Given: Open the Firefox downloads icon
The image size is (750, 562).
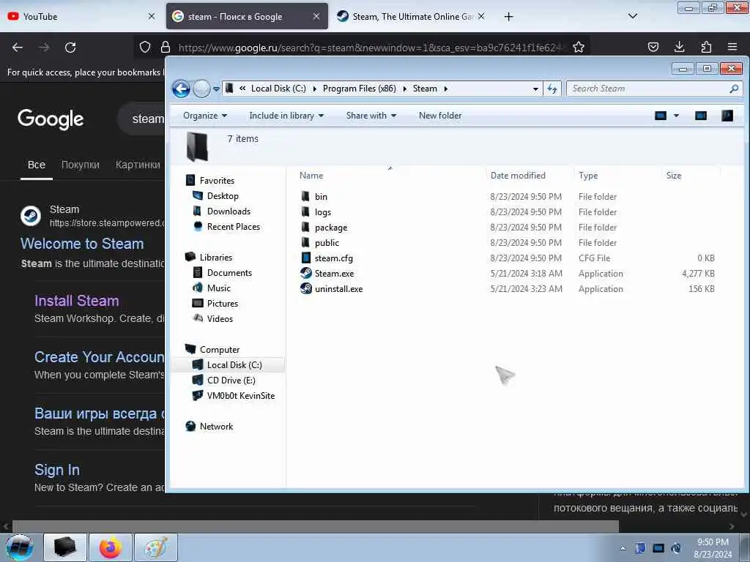Looking at the screenshot, I should pos(679,47).
